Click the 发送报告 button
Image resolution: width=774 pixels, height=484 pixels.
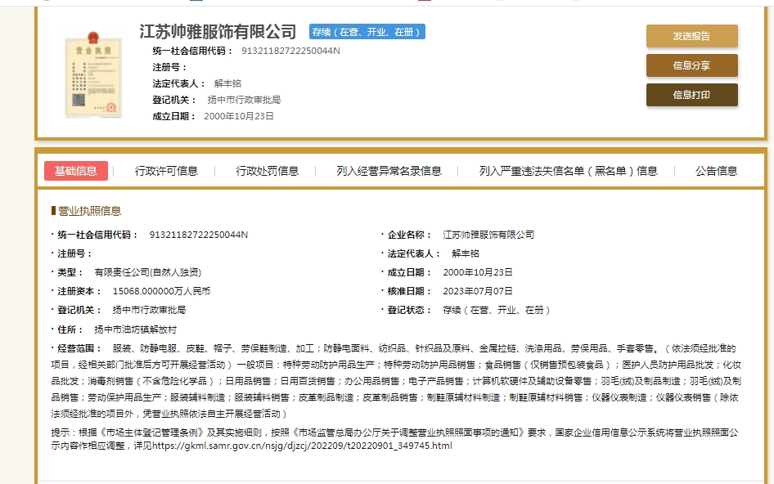[691, 36]
